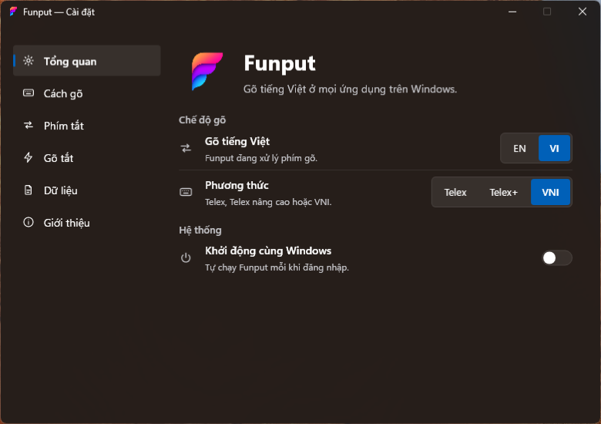This screenshot has height=424, width=601.
Task: Minimize the Funput settings window
Action: [x=512, y=12]
